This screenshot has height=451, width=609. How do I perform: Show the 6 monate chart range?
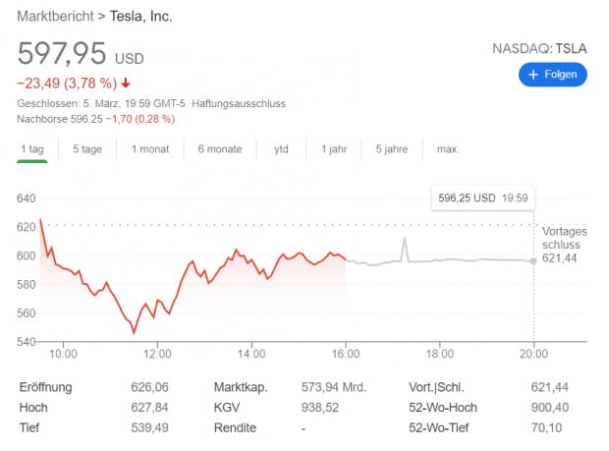pos(219,149)
